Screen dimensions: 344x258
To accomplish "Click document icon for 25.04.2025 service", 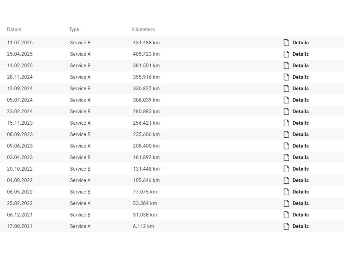I will [286, 54].
